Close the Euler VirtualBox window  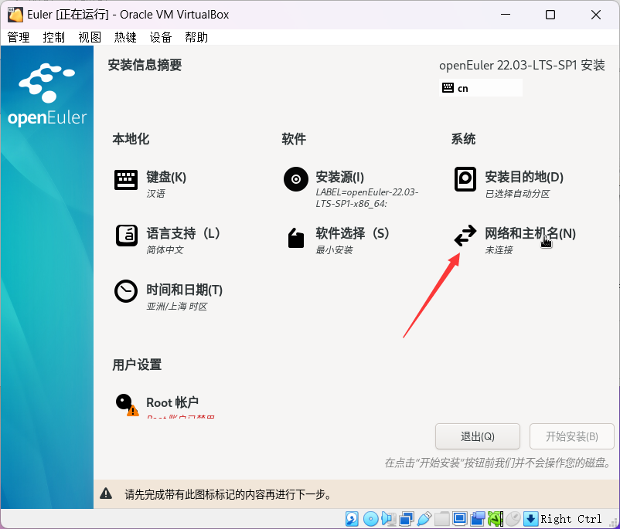click(596, 15)
